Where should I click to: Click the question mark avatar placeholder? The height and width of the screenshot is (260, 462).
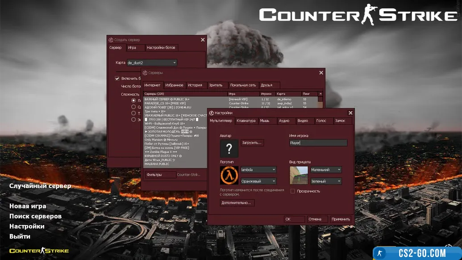229,148
